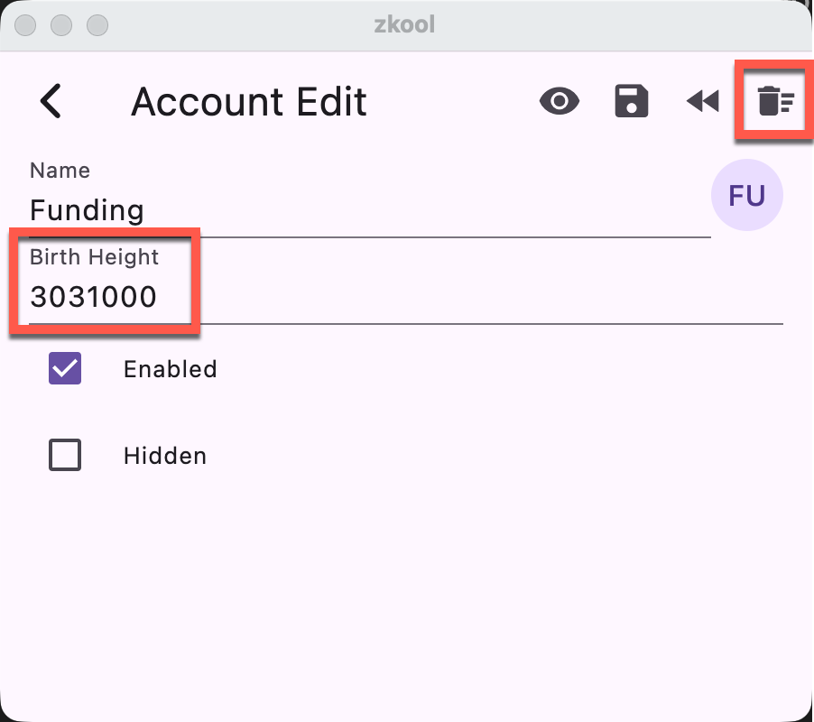
Task: Close the zkool window
Action: pos(27,24)
